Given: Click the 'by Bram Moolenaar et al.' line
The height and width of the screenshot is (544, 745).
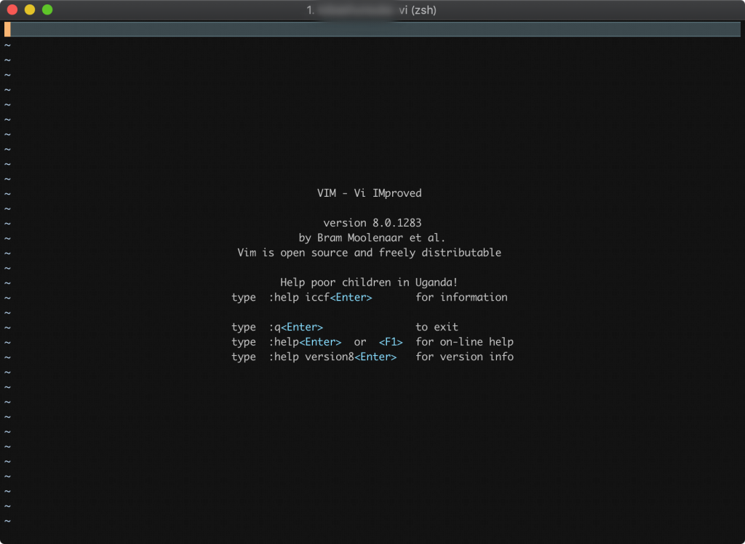Looking at the screenshot, I should 372,238.
